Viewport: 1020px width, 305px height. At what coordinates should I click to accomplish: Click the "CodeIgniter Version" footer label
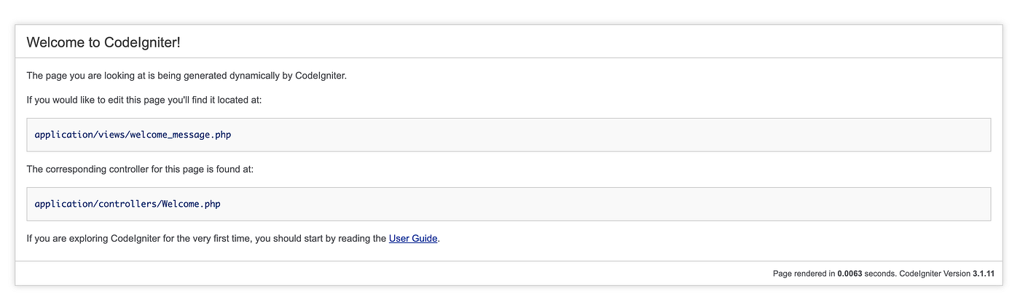[935, 274]
